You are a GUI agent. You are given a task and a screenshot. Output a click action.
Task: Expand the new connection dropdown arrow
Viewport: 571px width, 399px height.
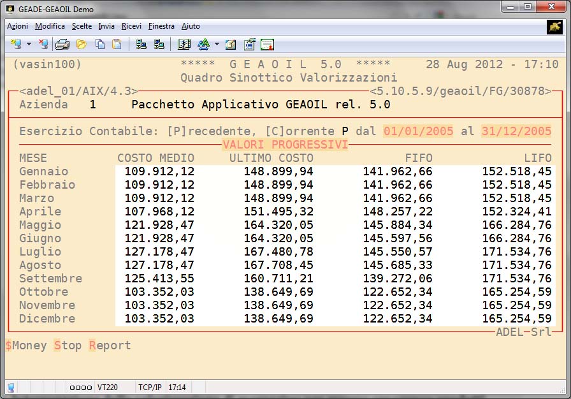(x=29, y=45)
